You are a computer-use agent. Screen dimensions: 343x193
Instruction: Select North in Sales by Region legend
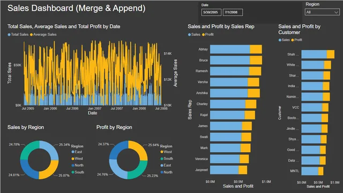77,165
